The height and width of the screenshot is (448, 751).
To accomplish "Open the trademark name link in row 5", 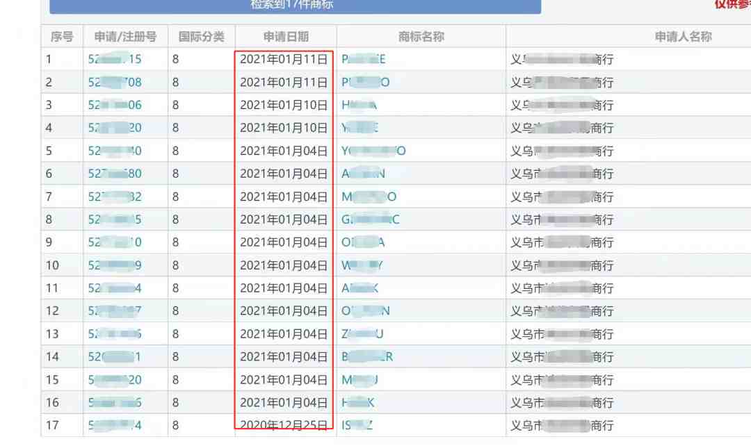I will pyautogui.click(x=373, y=151).
